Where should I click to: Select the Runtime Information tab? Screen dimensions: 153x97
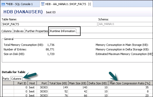pyautogui.click(x=62, y=31)
